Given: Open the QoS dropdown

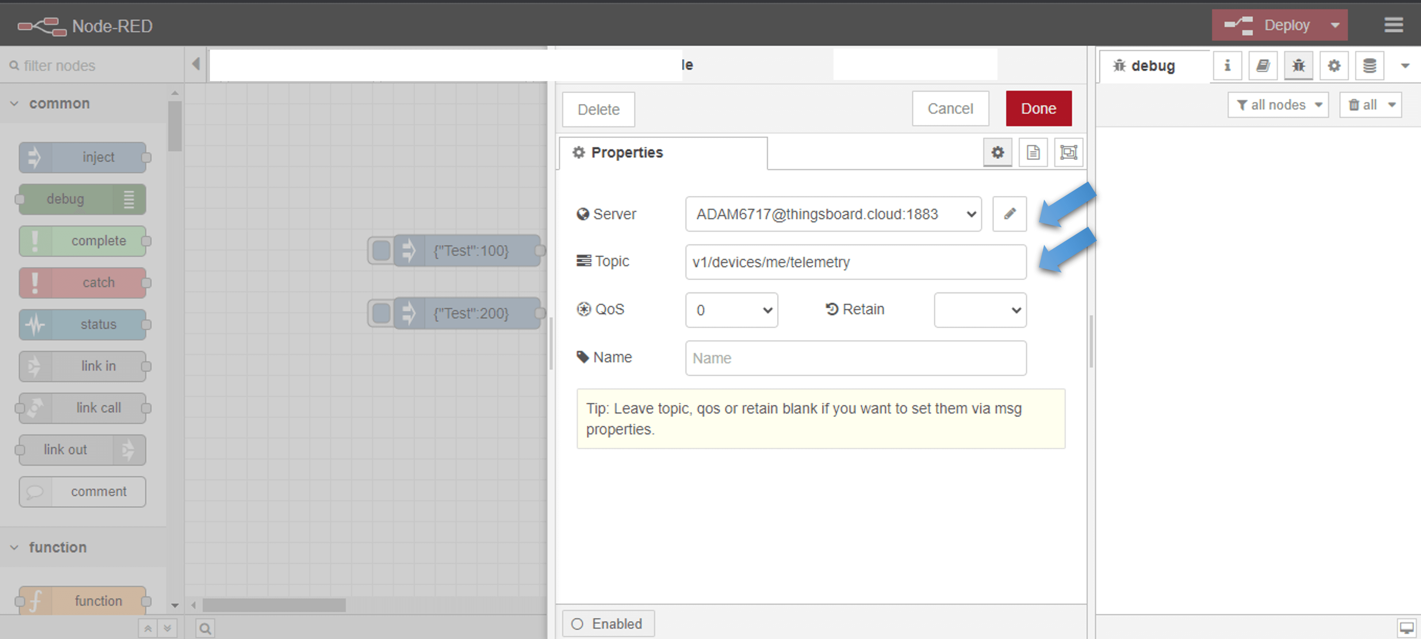Looking at the screenshot, I should [731, 310].
